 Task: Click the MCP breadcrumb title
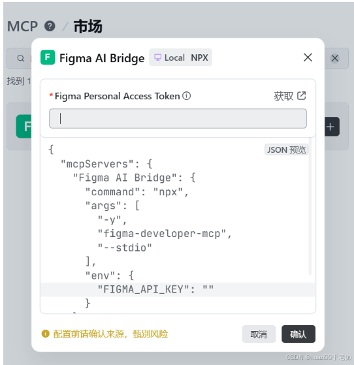point(22,26)
